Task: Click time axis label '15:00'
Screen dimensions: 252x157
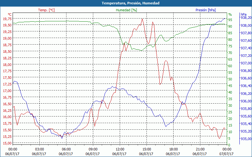Action: (146, 149)
